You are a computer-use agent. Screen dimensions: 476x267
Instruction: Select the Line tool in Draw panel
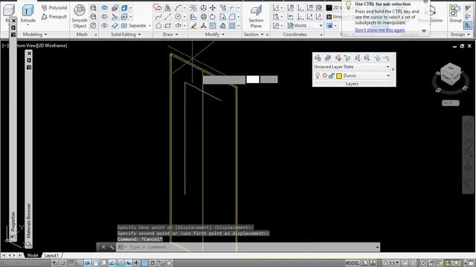pyautogui.click(x=167, y=17)
